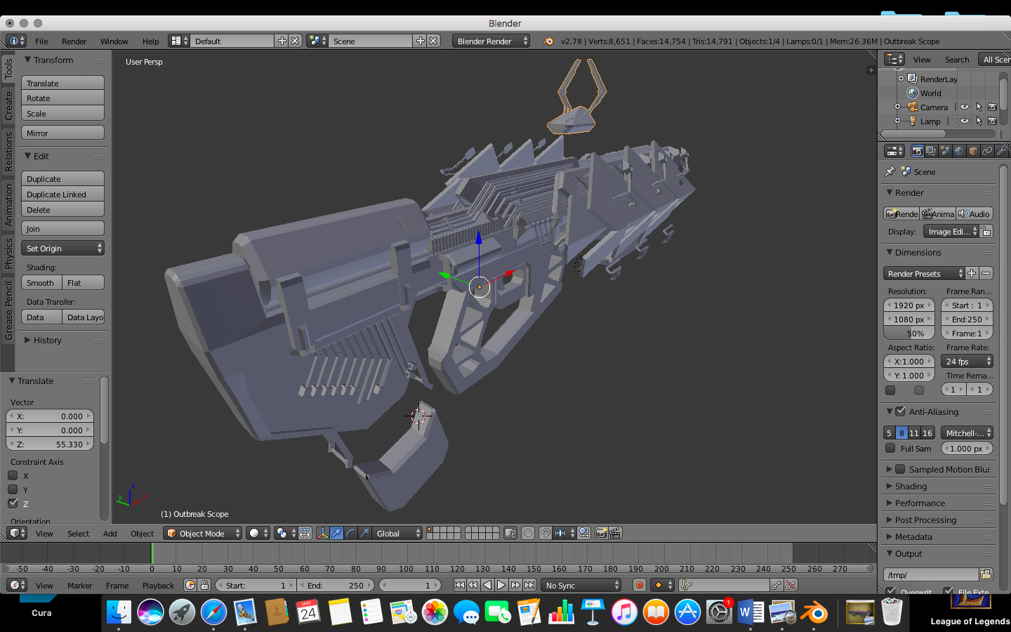
Task: Toggle proportional editing circle icon
Action: [x=528, y=533]
